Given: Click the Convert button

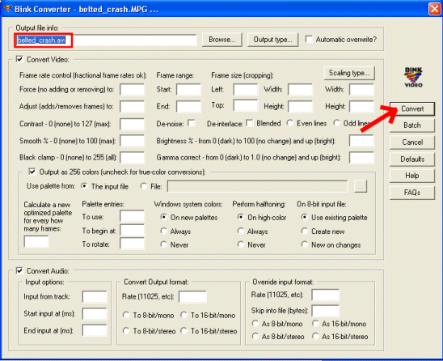Looking at the screenshot, I should [x=412, y=109].
